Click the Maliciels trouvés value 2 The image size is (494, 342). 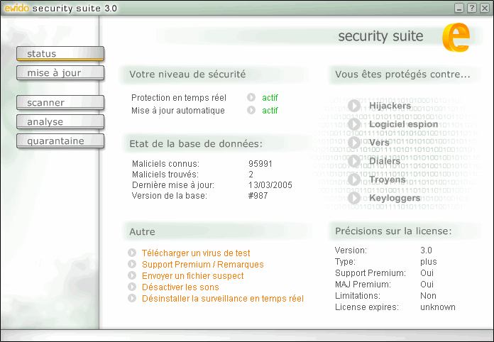click(x=251, y=175)
